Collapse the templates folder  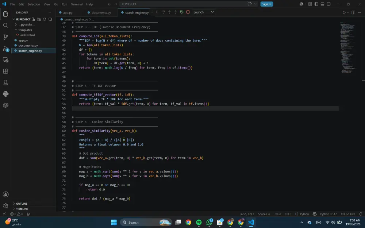[x=16, y=30]
